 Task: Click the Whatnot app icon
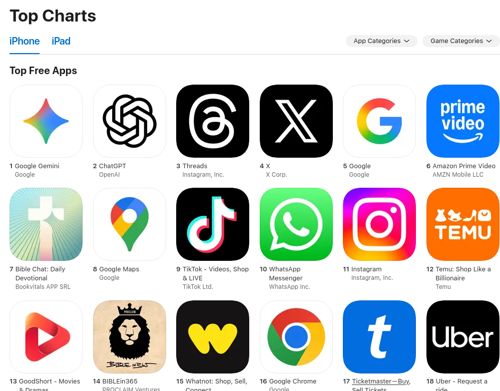213,337
